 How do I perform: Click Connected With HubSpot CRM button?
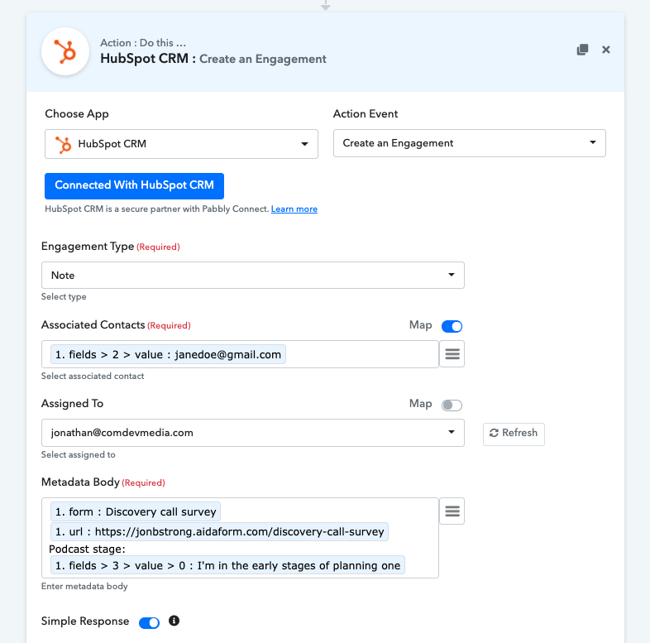(134, 185)
